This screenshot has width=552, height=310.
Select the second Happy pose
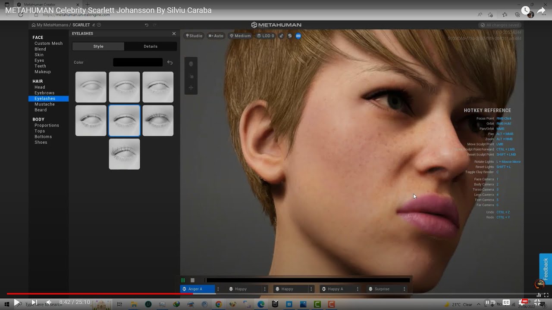(x=291, y=289)
